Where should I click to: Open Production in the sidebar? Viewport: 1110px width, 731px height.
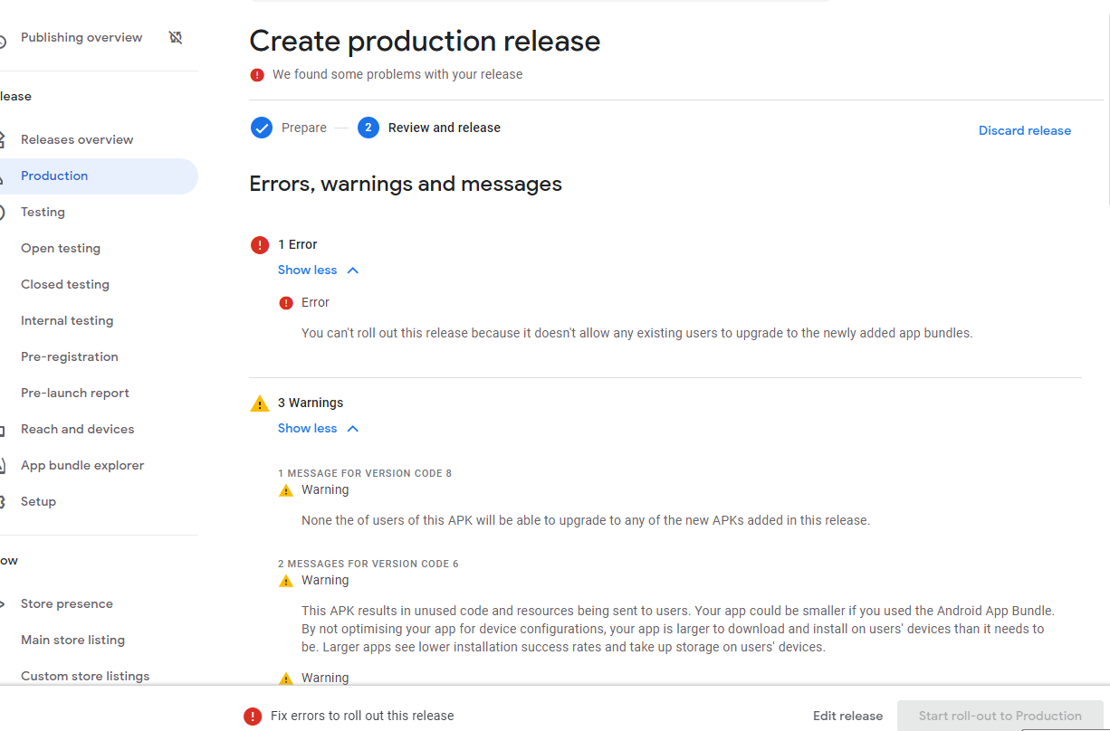pyautogui.click(x=54, y=176)
